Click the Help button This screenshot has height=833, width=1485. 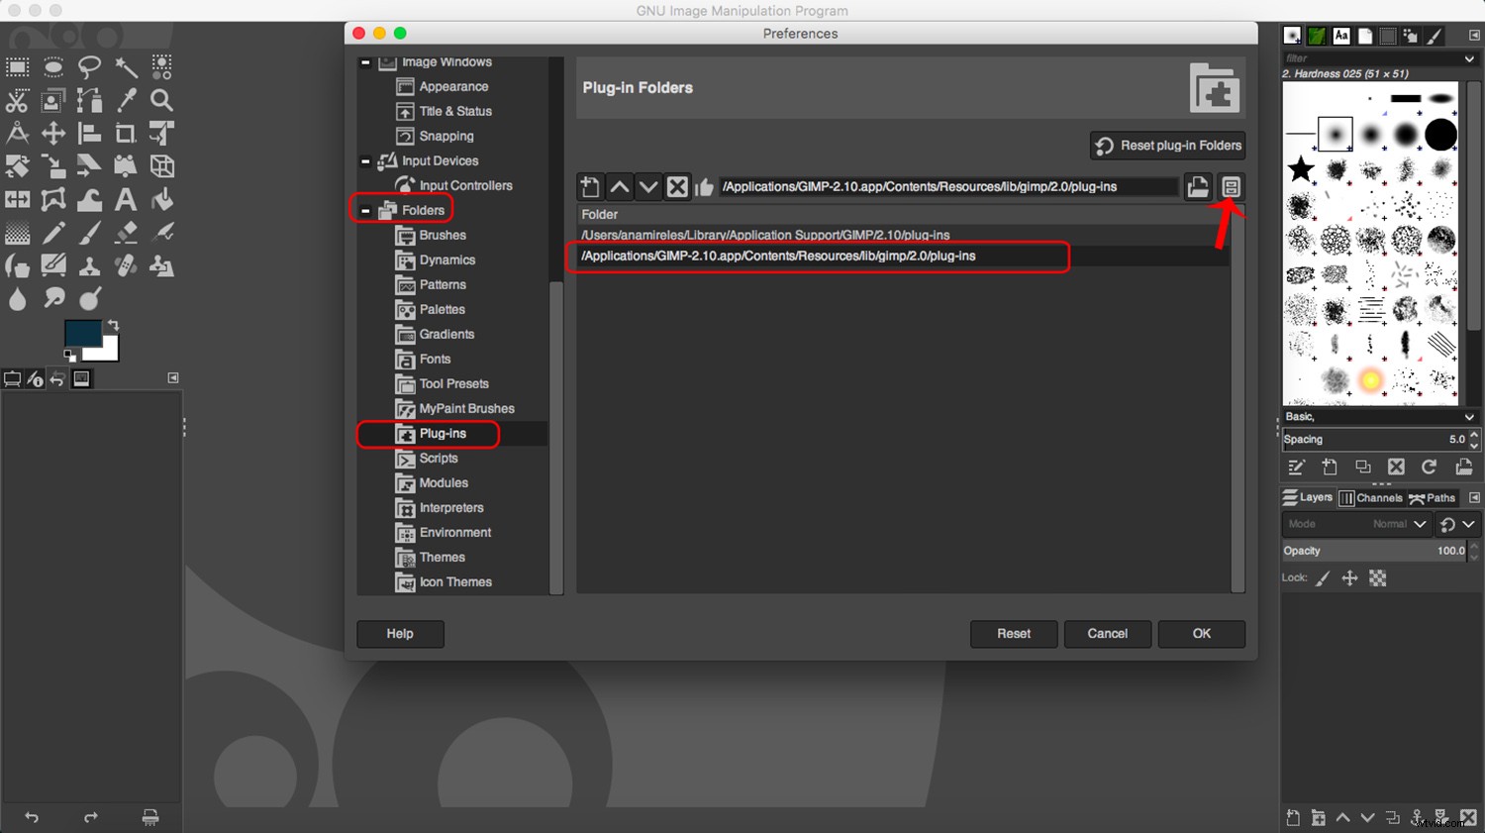400,634
